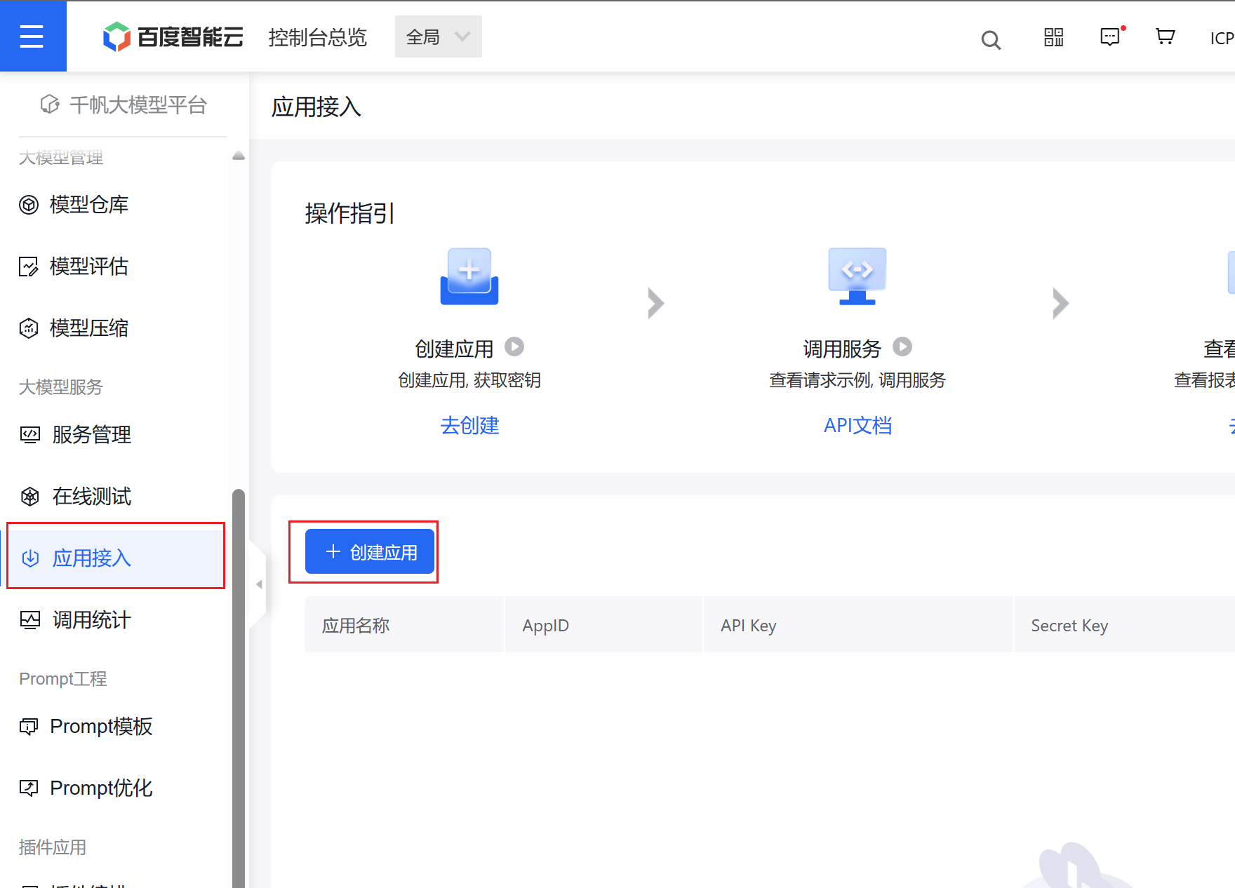Collapse the left sidebar with arrow handle
The image size is (1235, 888).
tap(259, 584)
